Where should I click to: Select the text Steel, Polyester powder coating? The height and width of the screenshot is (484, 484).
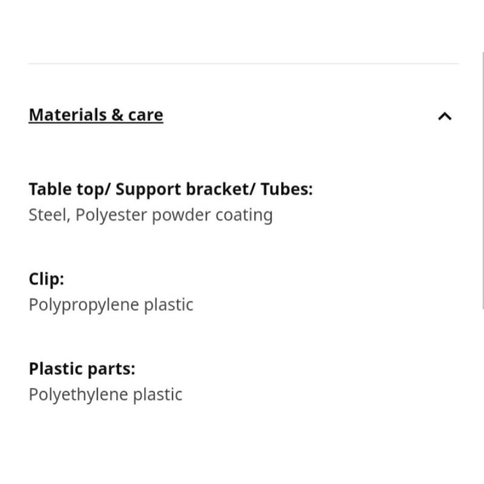pyautogui.click(x=150, y=214)
